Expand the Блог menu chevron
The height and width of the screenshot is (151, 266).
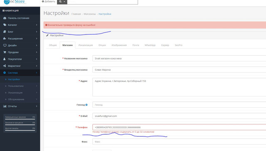click(x=37, y=32)
